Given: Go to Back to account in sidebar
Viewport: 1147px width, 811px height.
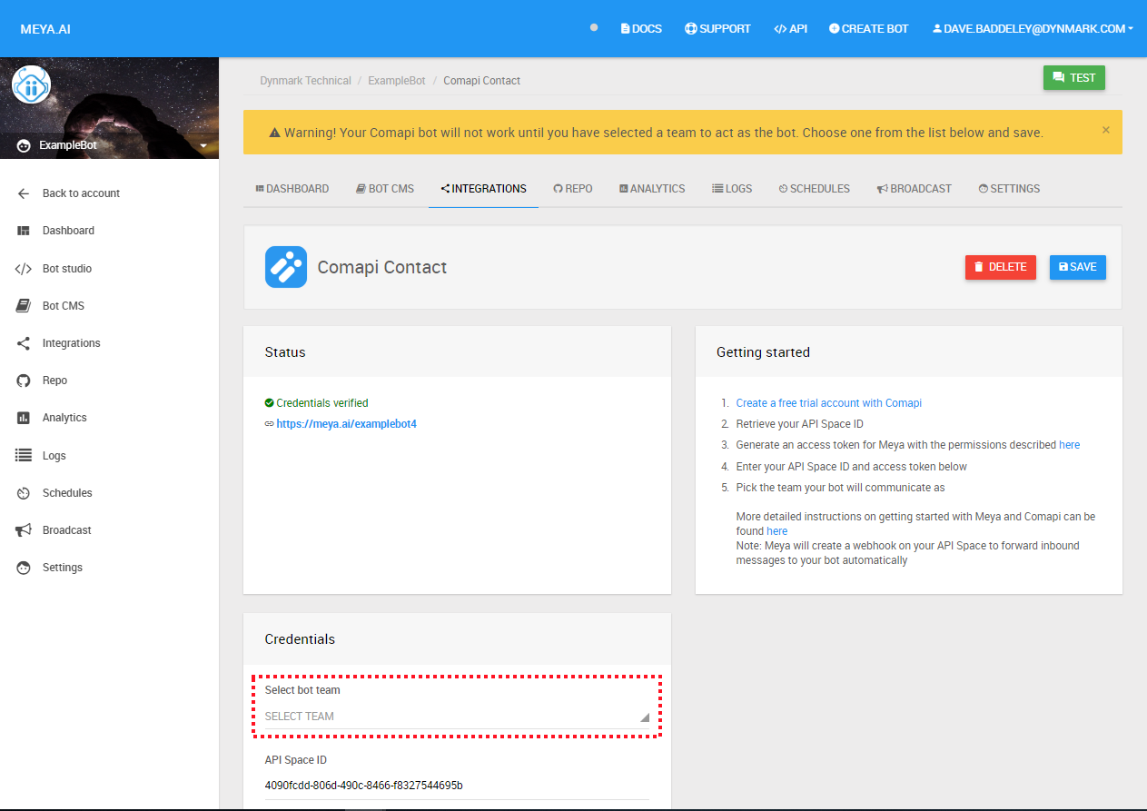Looking at the screenshot, I should (x=81, y=193).
